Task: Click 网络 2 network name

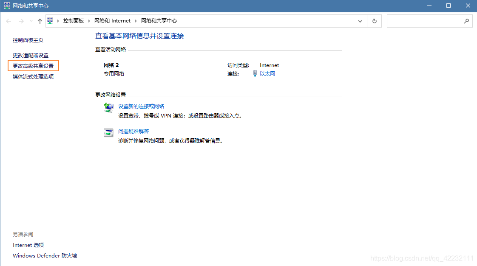Action: point(111,65)
